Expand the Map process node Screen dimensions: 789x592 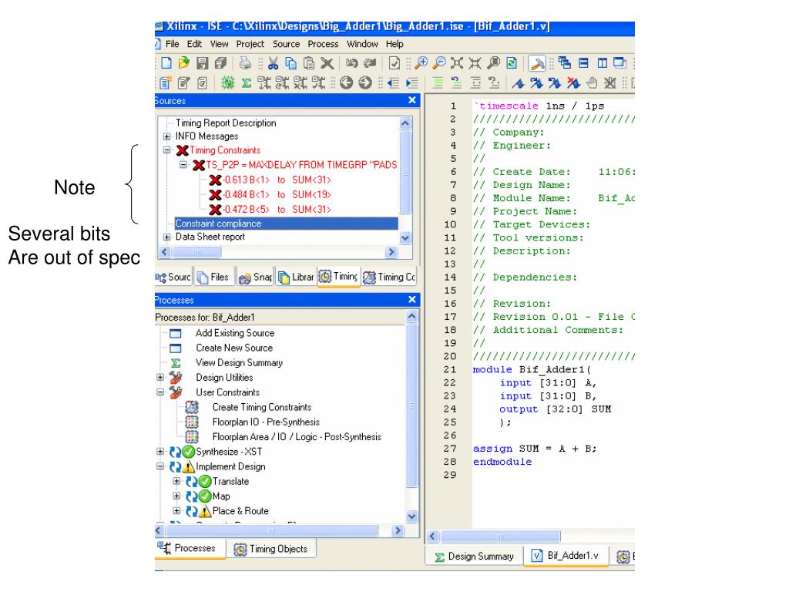coord(176,496)
